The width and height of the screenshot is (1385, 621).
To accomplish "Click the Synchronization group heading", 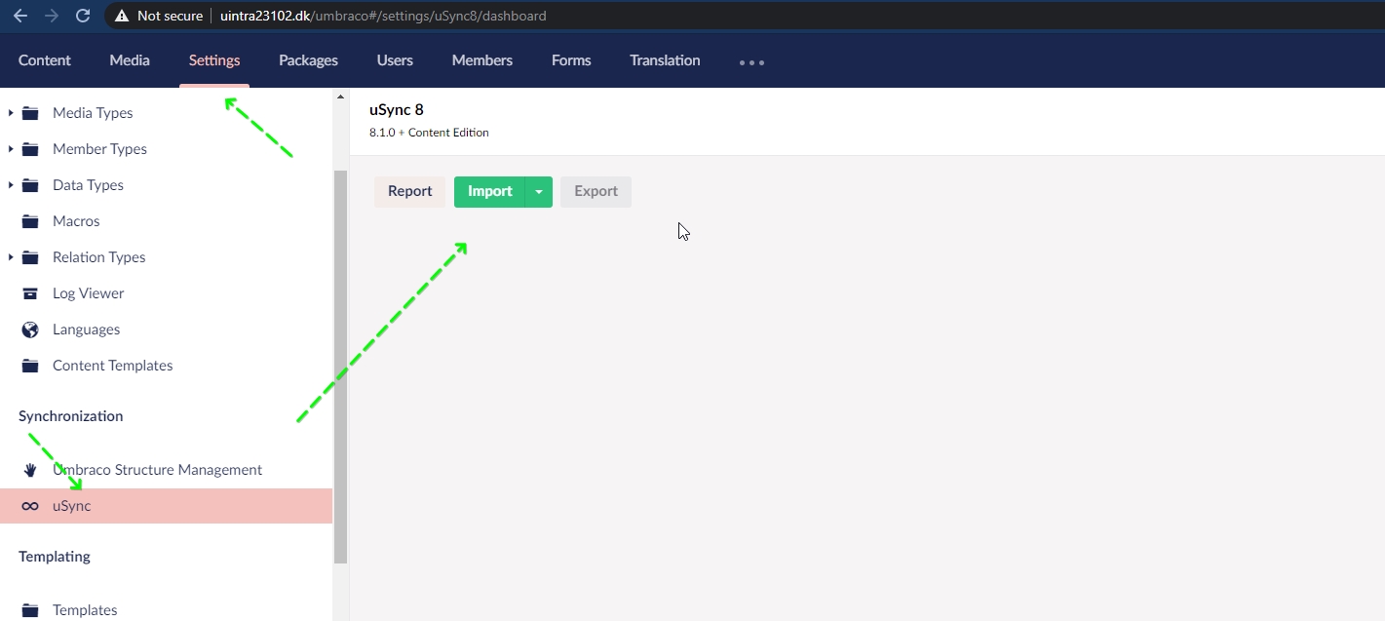I will tap(71, 416).
